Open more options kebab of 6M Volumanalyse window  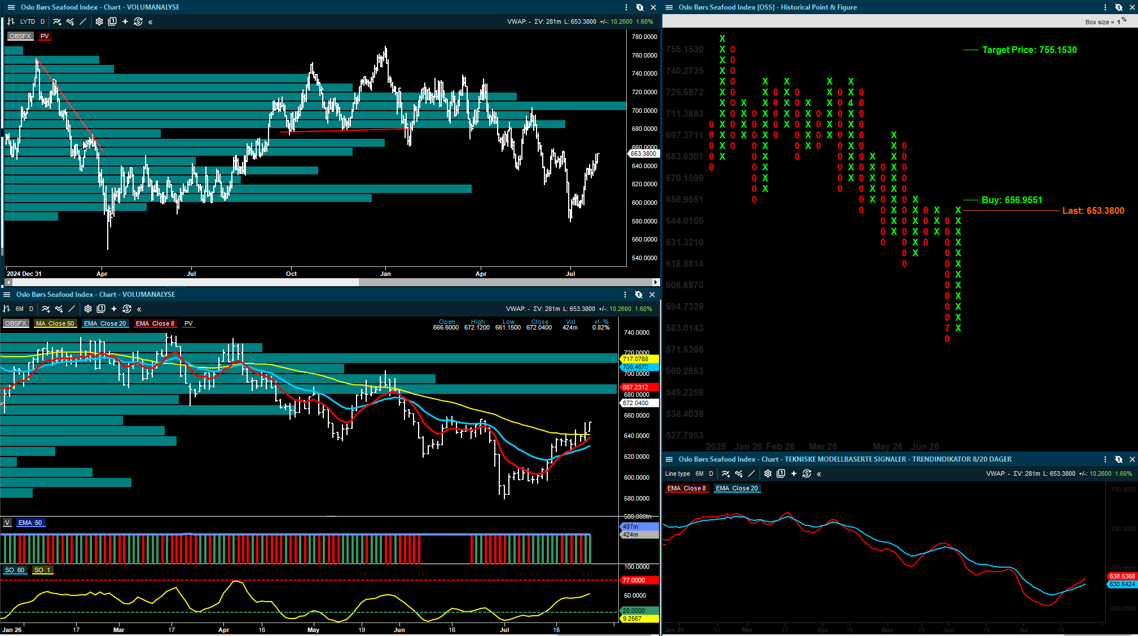click(x=625, y=295)
